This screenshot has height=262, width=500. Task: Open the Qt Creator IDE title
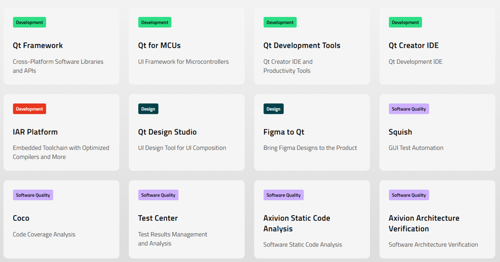[413, 45]
